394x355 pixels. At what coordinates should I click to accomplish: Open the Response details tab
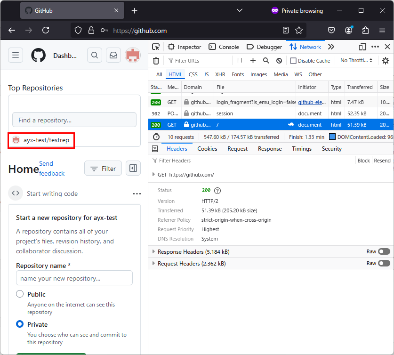[270, 149]
